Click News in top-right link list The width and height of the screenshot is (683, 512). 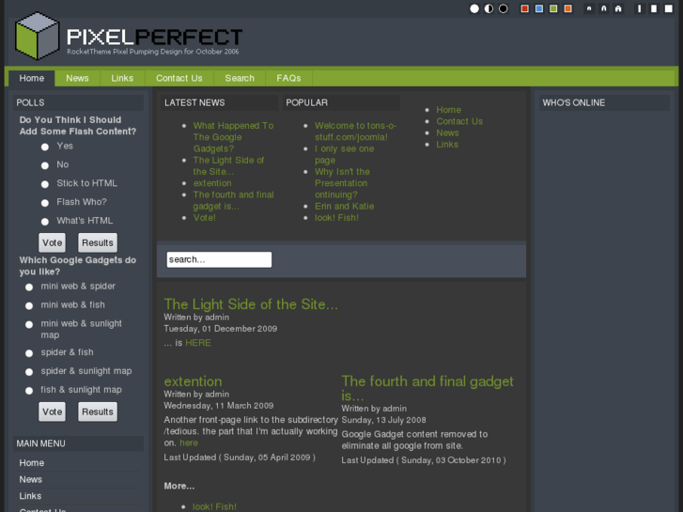tap(448, 132)
